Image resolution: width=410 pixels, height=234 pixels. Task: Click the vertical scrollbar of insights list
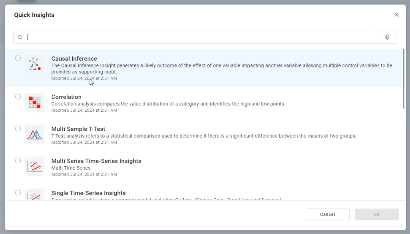point(404,80)
